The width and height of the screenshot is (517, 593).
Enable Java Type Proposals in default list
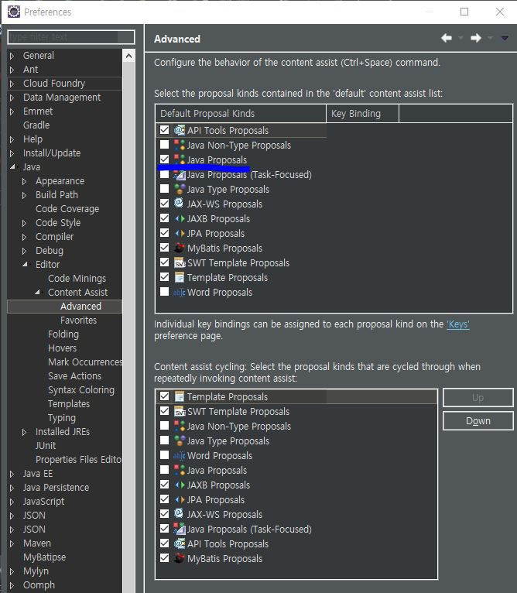tap(164, 189)
